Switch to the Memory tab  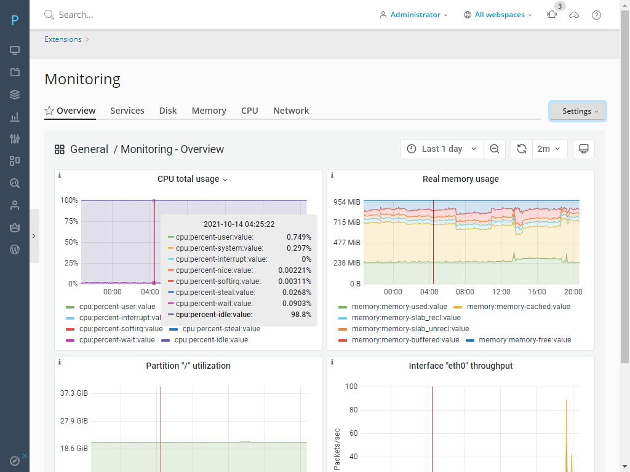[209, 111]
